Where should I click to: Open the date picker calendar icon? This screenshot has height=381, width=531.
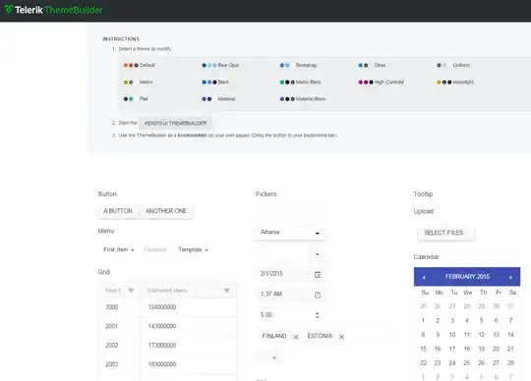[318, 274]
